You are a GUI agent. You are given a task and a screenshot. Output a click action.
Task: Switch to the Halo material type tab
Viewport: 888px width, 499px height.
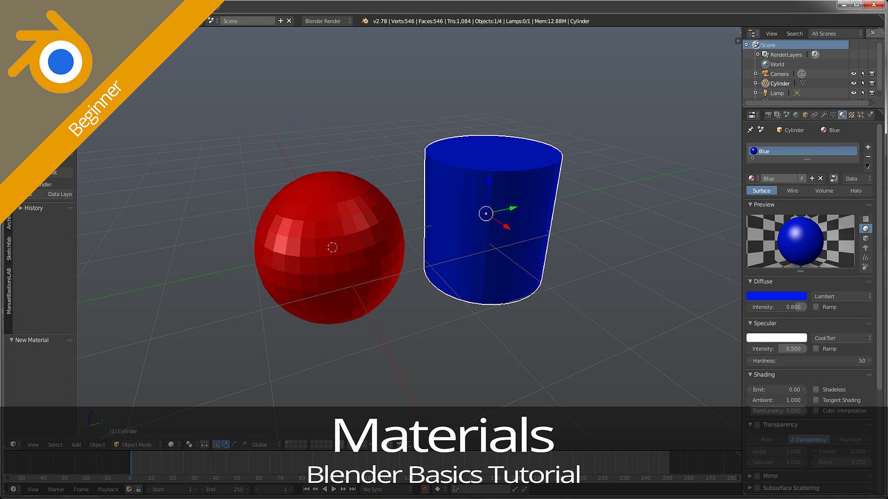(856, 190)
